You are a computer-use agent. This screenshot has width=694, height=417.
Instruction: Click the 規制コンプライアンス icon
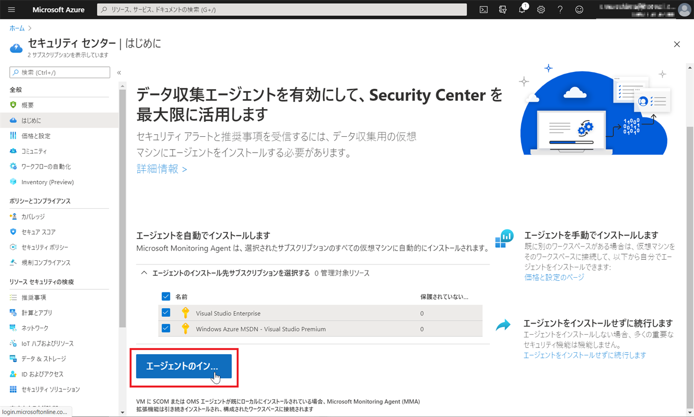click(x=13, y=262)
